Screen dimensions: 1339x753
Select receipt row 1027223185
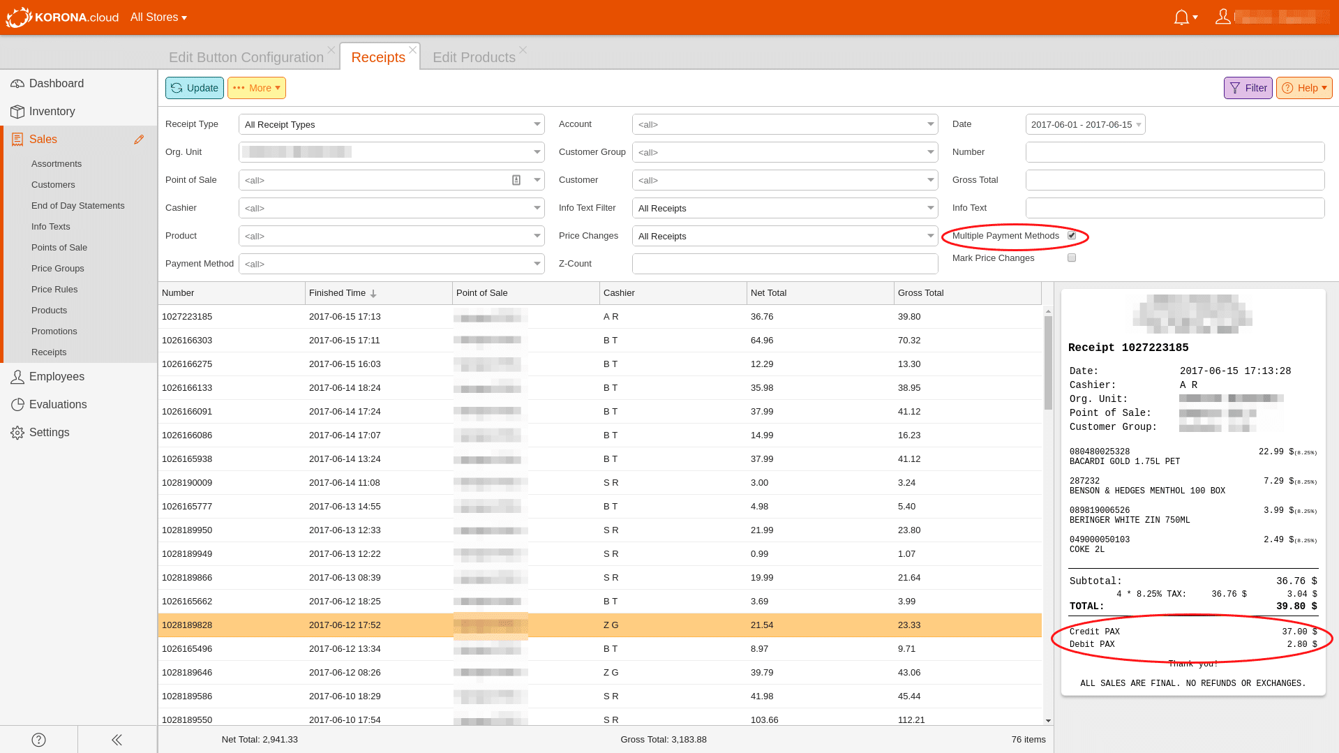click(600, 317)
